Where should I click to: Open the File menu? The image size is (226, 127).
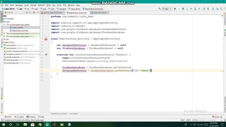tap(2, 5)
